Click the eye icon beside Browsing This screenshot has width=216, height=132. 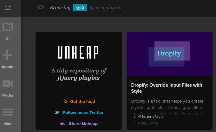(x=41, y=7)
